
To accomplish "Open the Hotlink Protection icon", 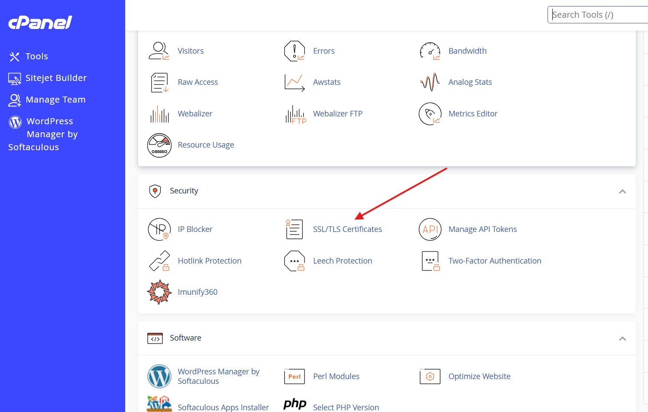I will (x=159, y=261).
